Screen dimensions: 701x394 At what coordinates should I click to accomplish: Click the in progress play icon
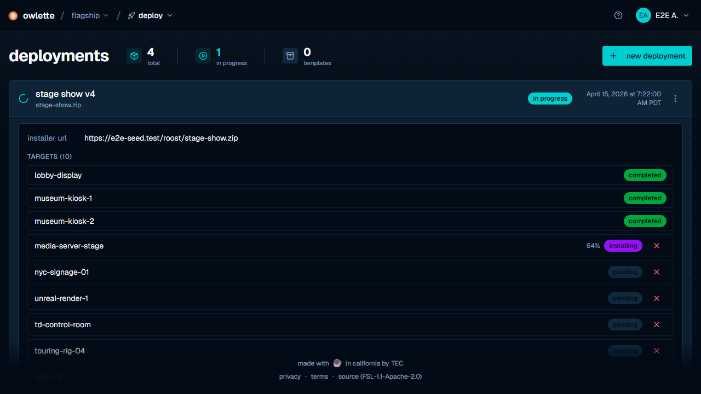203,55
